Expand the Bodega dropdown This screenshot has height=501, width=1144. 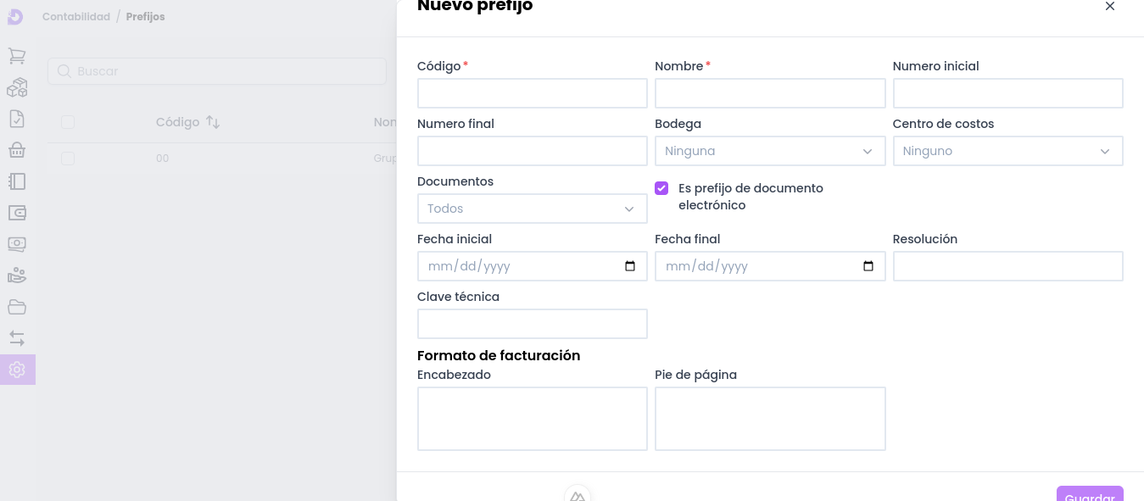click(769, 151)
